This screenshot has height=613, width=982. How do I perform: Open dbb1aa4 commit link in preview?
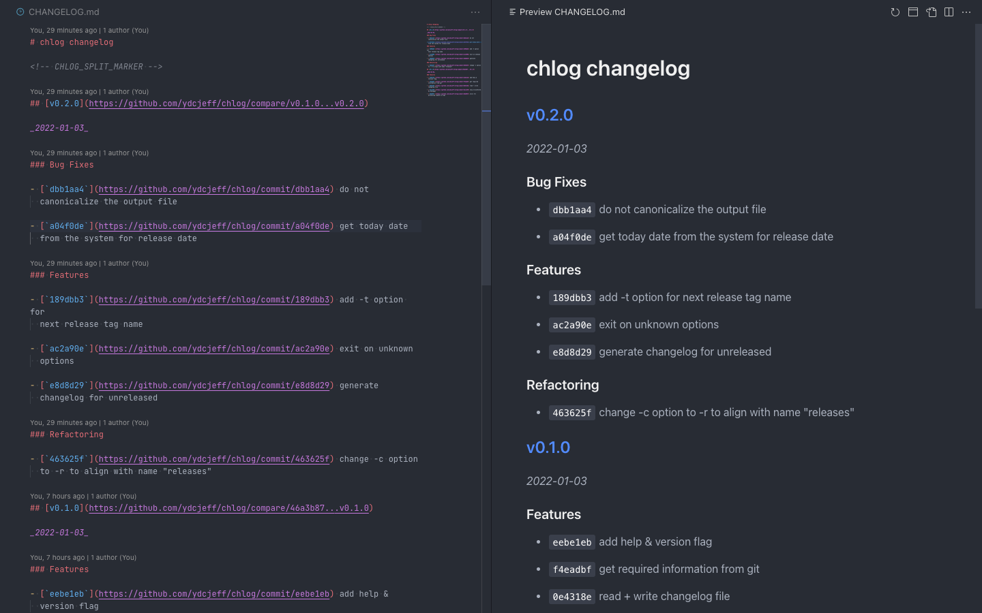click(x=572, y=210)
